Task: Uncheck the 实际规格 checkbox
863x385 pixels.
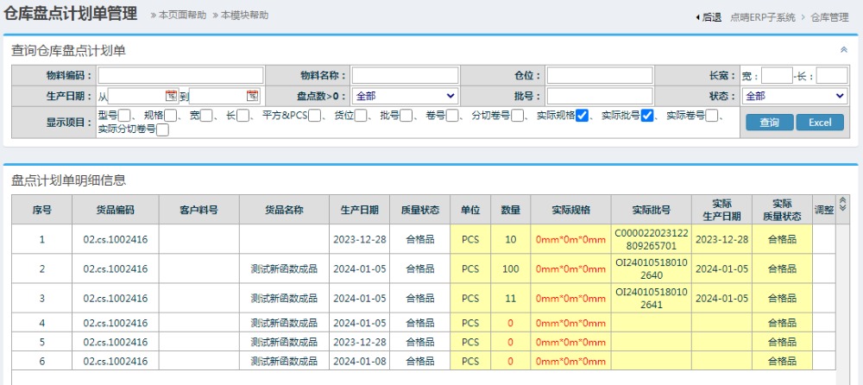Action: 583,116
